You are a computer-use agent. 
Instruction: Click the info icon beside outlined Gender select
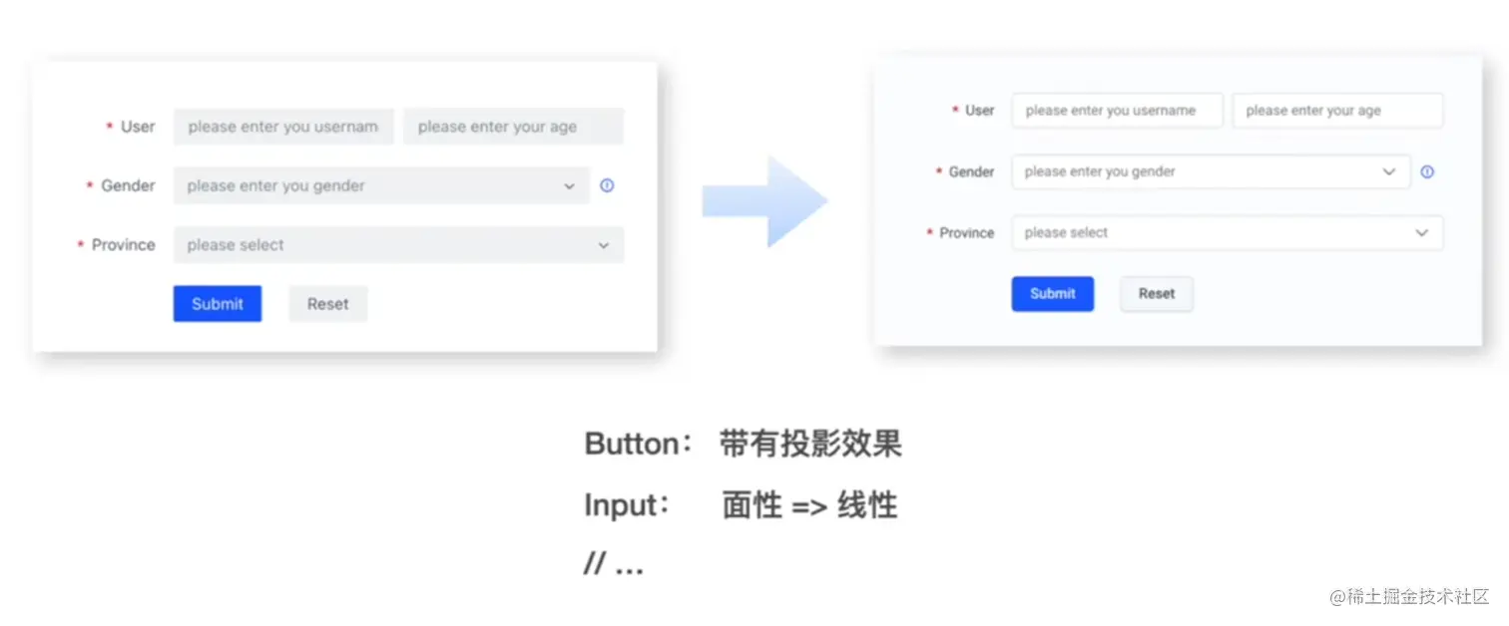coord(1427,171)
